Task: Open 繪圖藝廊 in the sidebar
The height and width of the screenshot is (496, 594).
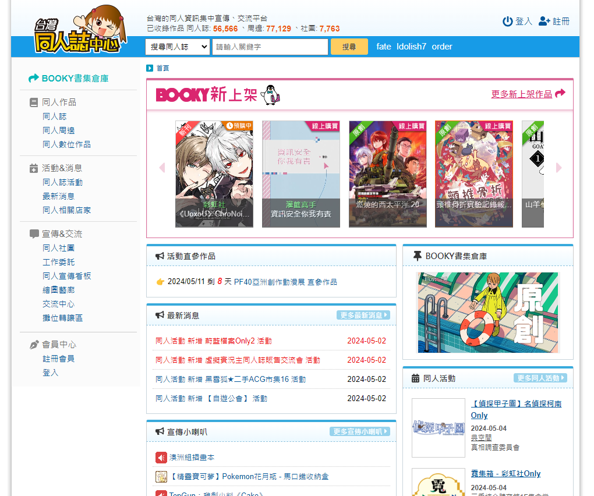Action: [x=59, y=290]
